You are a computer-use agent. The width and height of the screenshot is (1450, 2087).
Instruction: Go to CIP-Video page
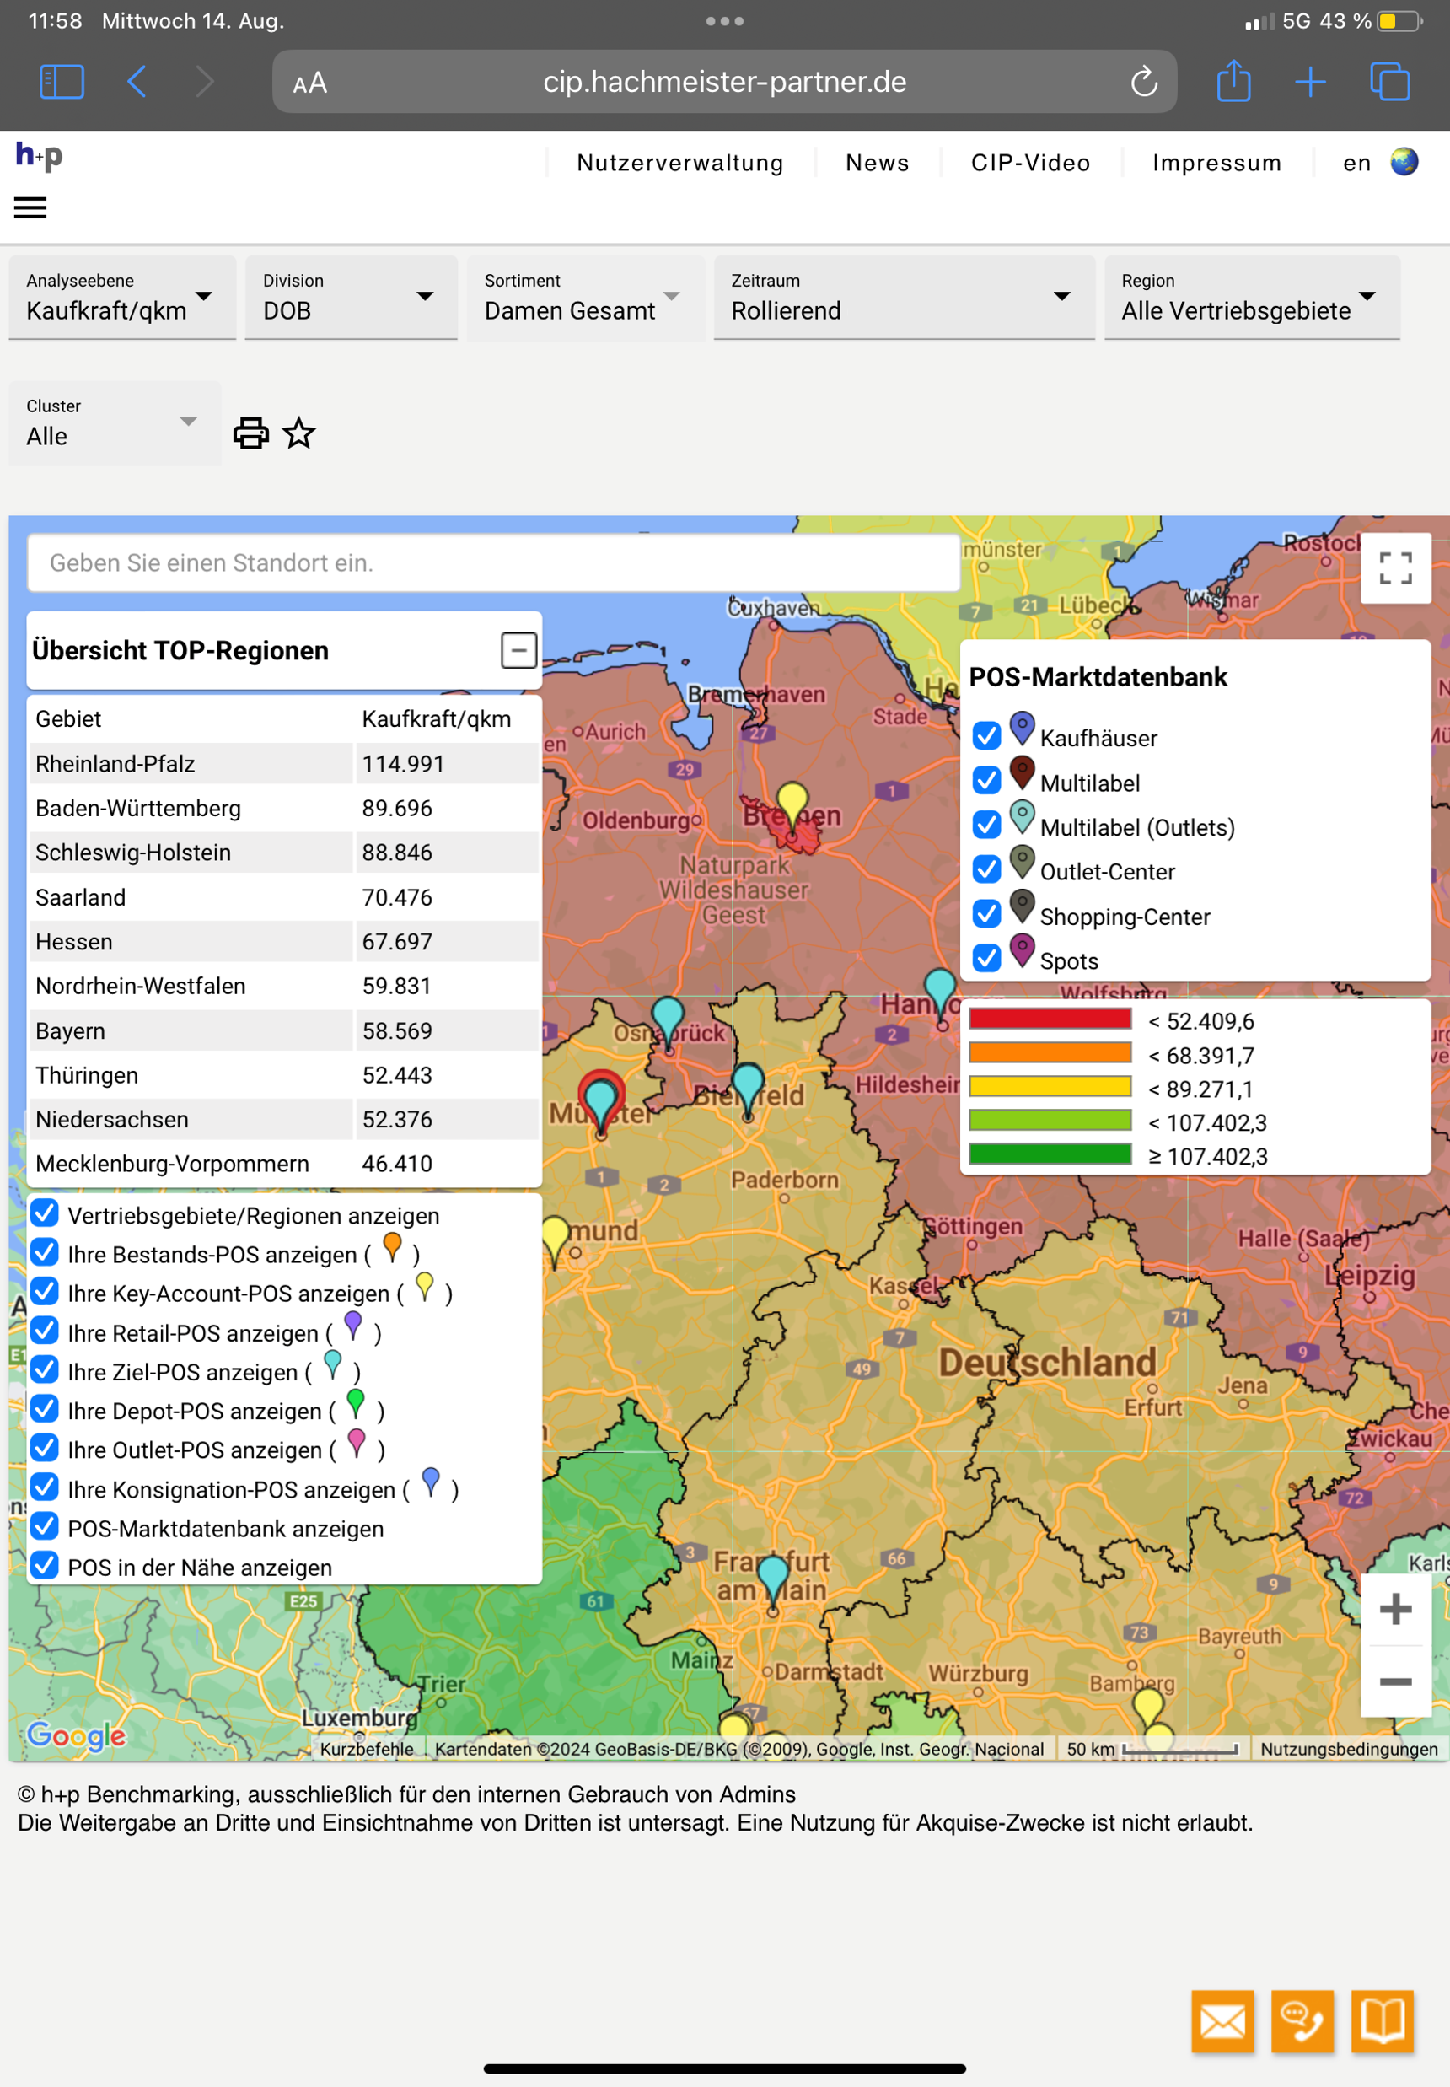pos(1030,163)
